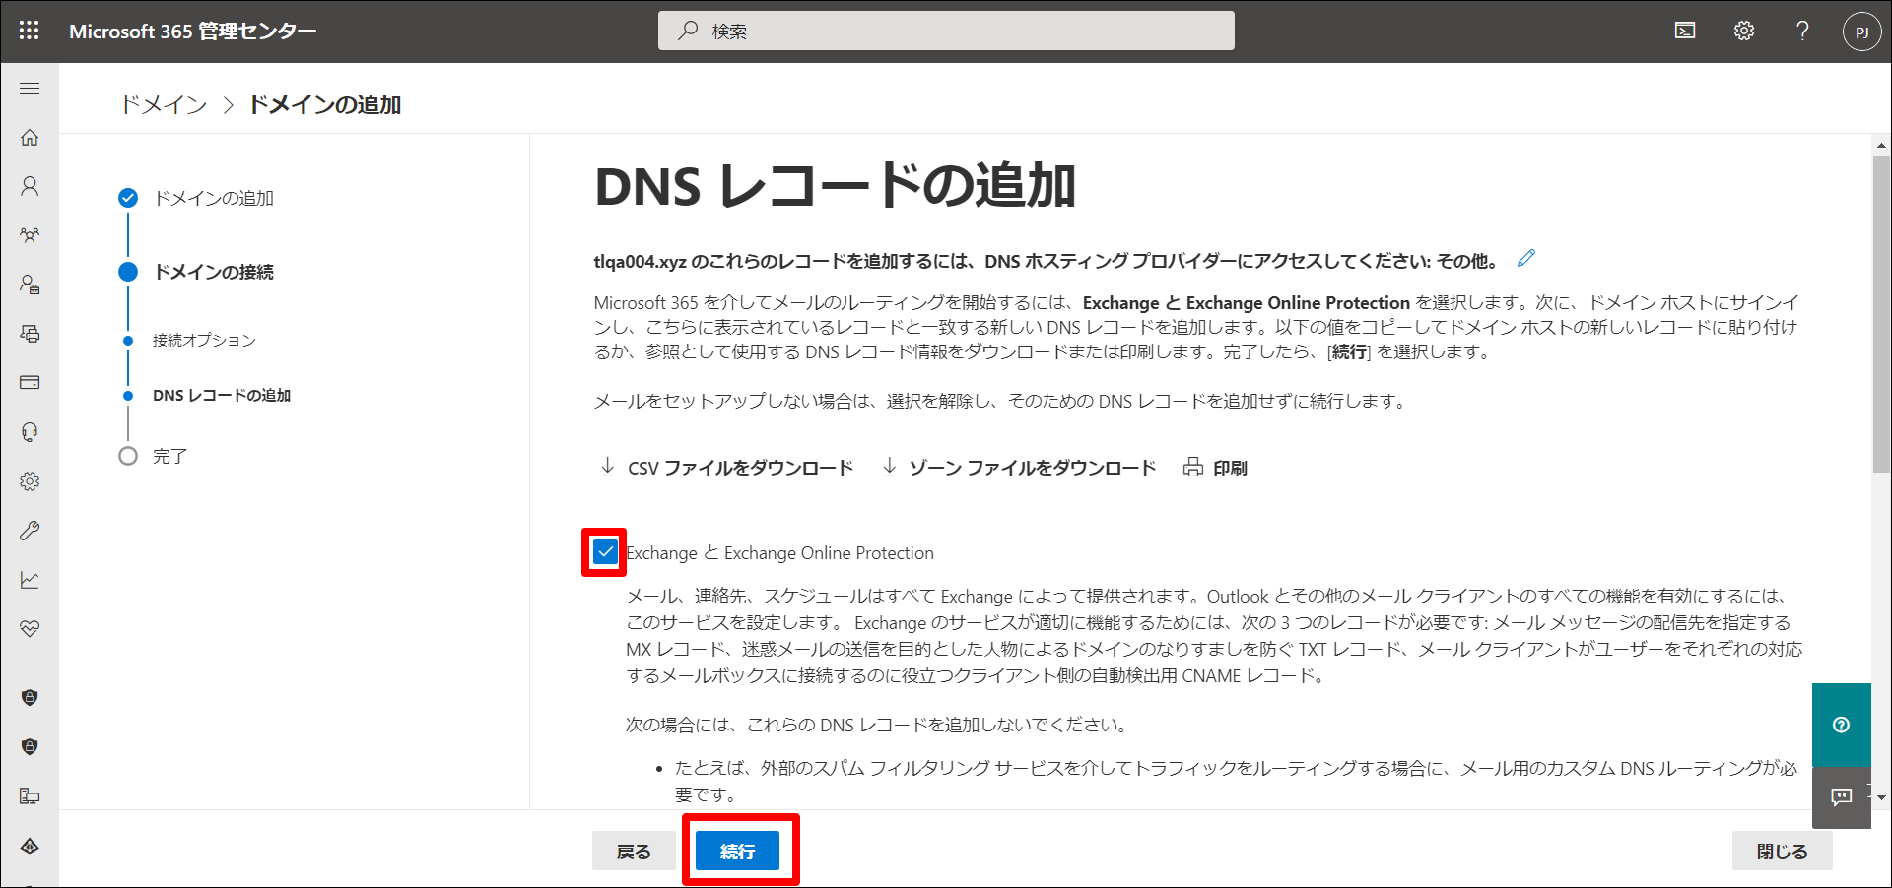
Task: Click the 続行 button
Action: tap(737, 852)
